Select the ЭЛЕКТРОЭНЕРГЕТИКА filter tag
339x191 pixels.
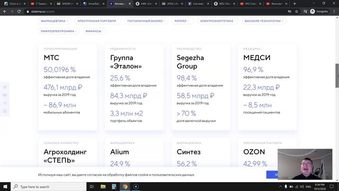tap(218, 21)
